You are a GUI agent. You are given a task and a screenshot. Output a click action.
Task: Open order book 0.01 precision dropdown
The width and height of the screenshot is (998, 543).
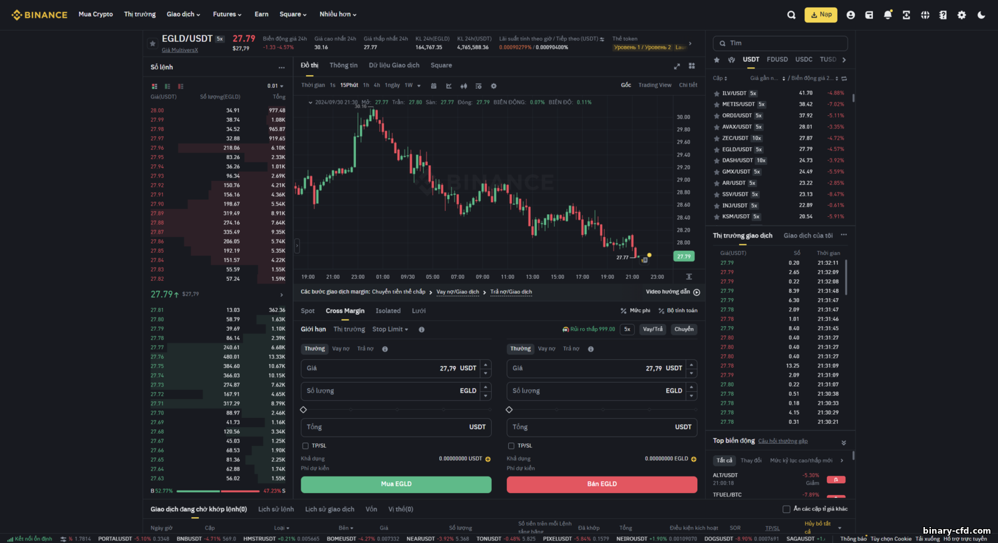(275, 87)
